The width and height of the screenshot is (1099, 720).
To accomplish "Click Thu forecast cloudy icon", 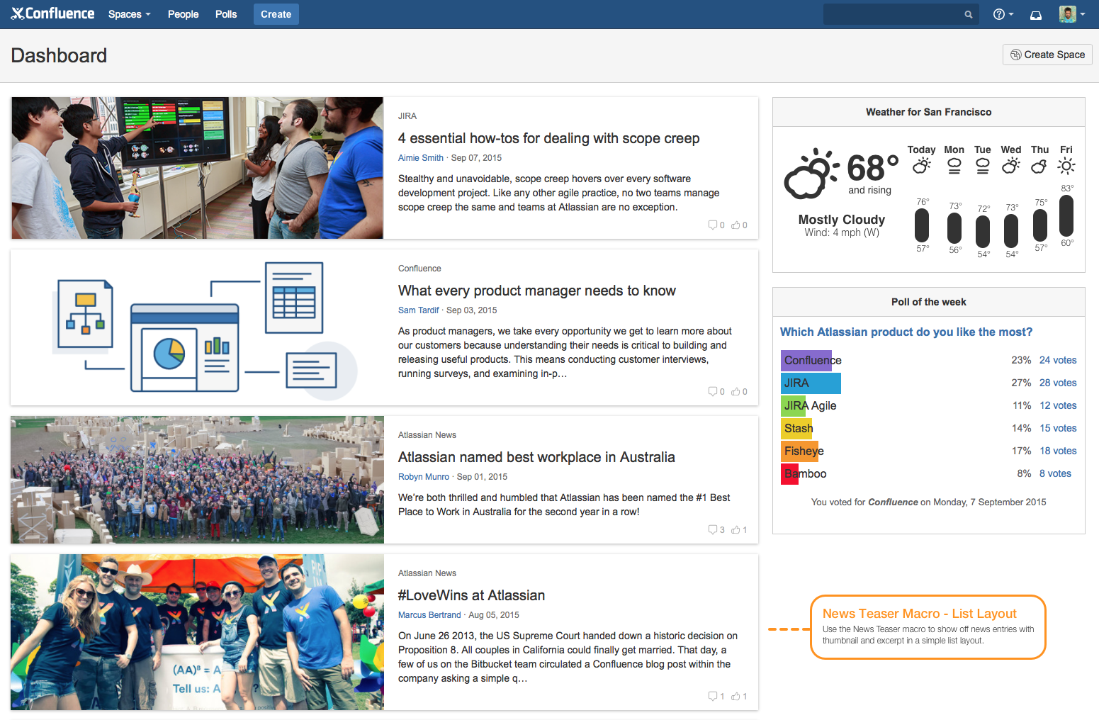I will [1039, 167].
